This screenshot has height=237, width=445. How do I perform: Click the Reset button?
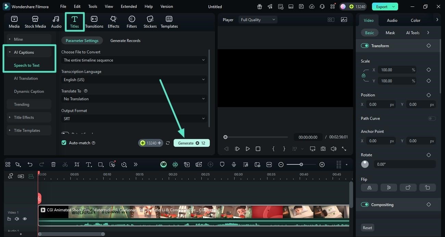coord(367,228)
